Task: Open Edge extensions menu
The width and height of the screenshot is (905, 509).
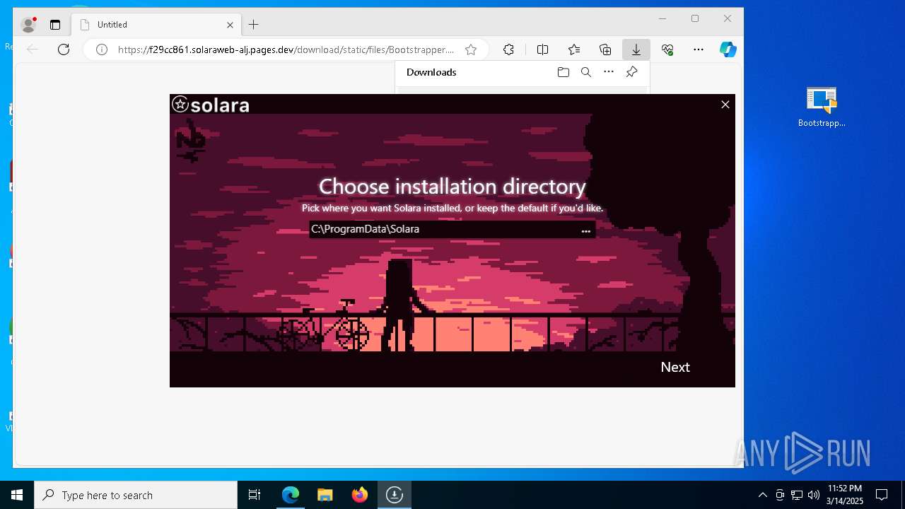Action: pyautogui.click(x=508, y=49)
